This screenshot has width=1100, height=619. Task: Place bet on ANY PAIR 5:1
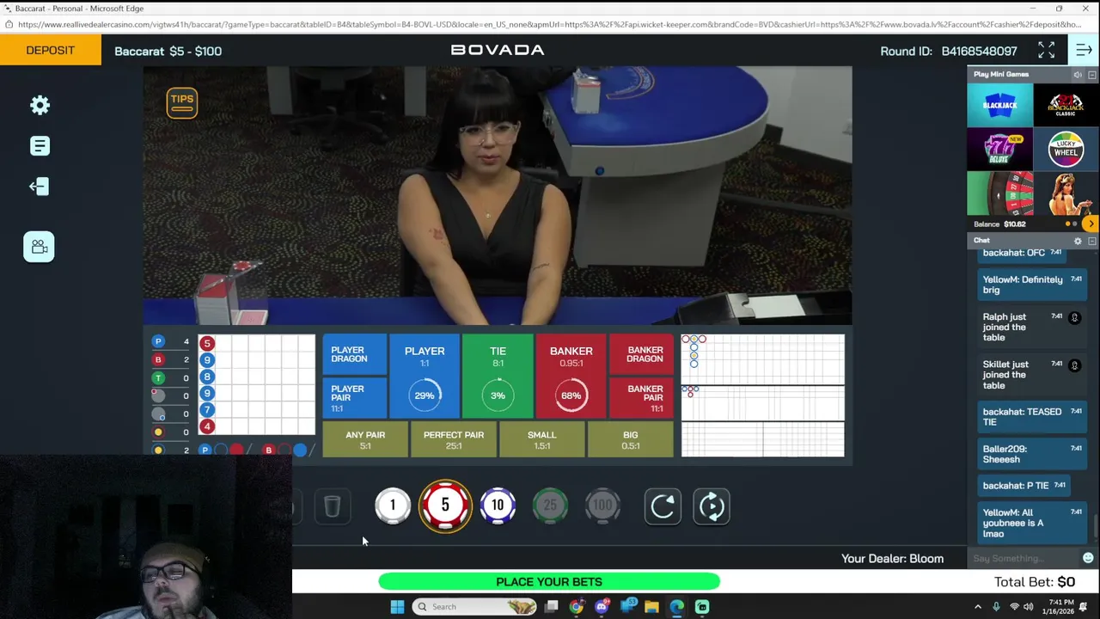coord(365,440)
